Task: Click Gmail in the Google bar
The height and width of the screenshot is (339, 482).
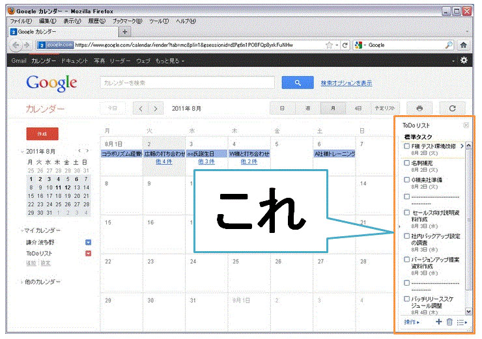Action: (19, 61)
